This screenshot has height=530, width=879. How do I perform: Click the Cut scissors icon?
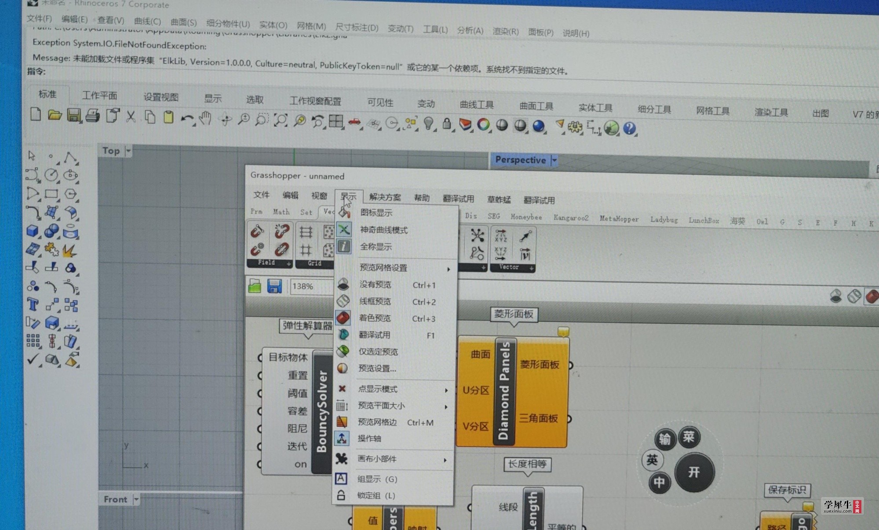coord(131,117)
